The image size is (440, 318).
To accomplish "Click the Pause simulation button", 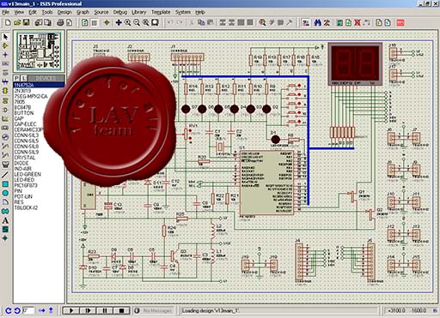I will pos(105,310).
